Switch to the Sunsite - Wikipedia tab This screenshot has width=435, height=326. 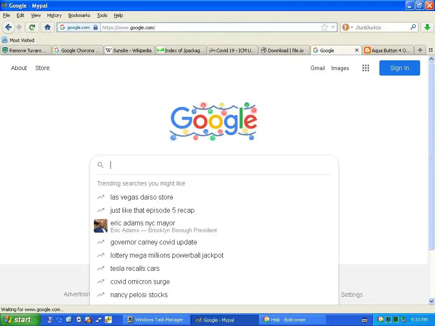[x=129, y=50]
